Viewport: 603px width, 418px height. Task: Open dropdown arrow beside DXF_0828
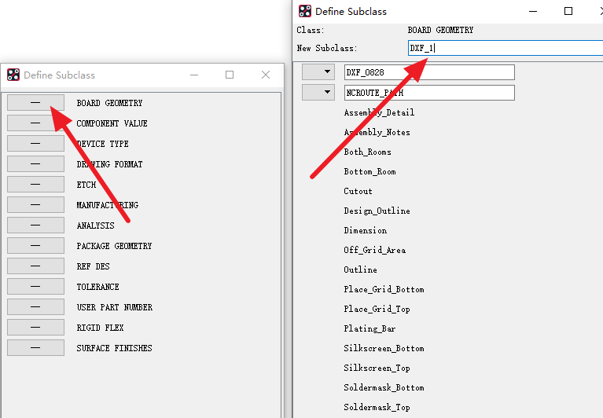pos(318,71)
